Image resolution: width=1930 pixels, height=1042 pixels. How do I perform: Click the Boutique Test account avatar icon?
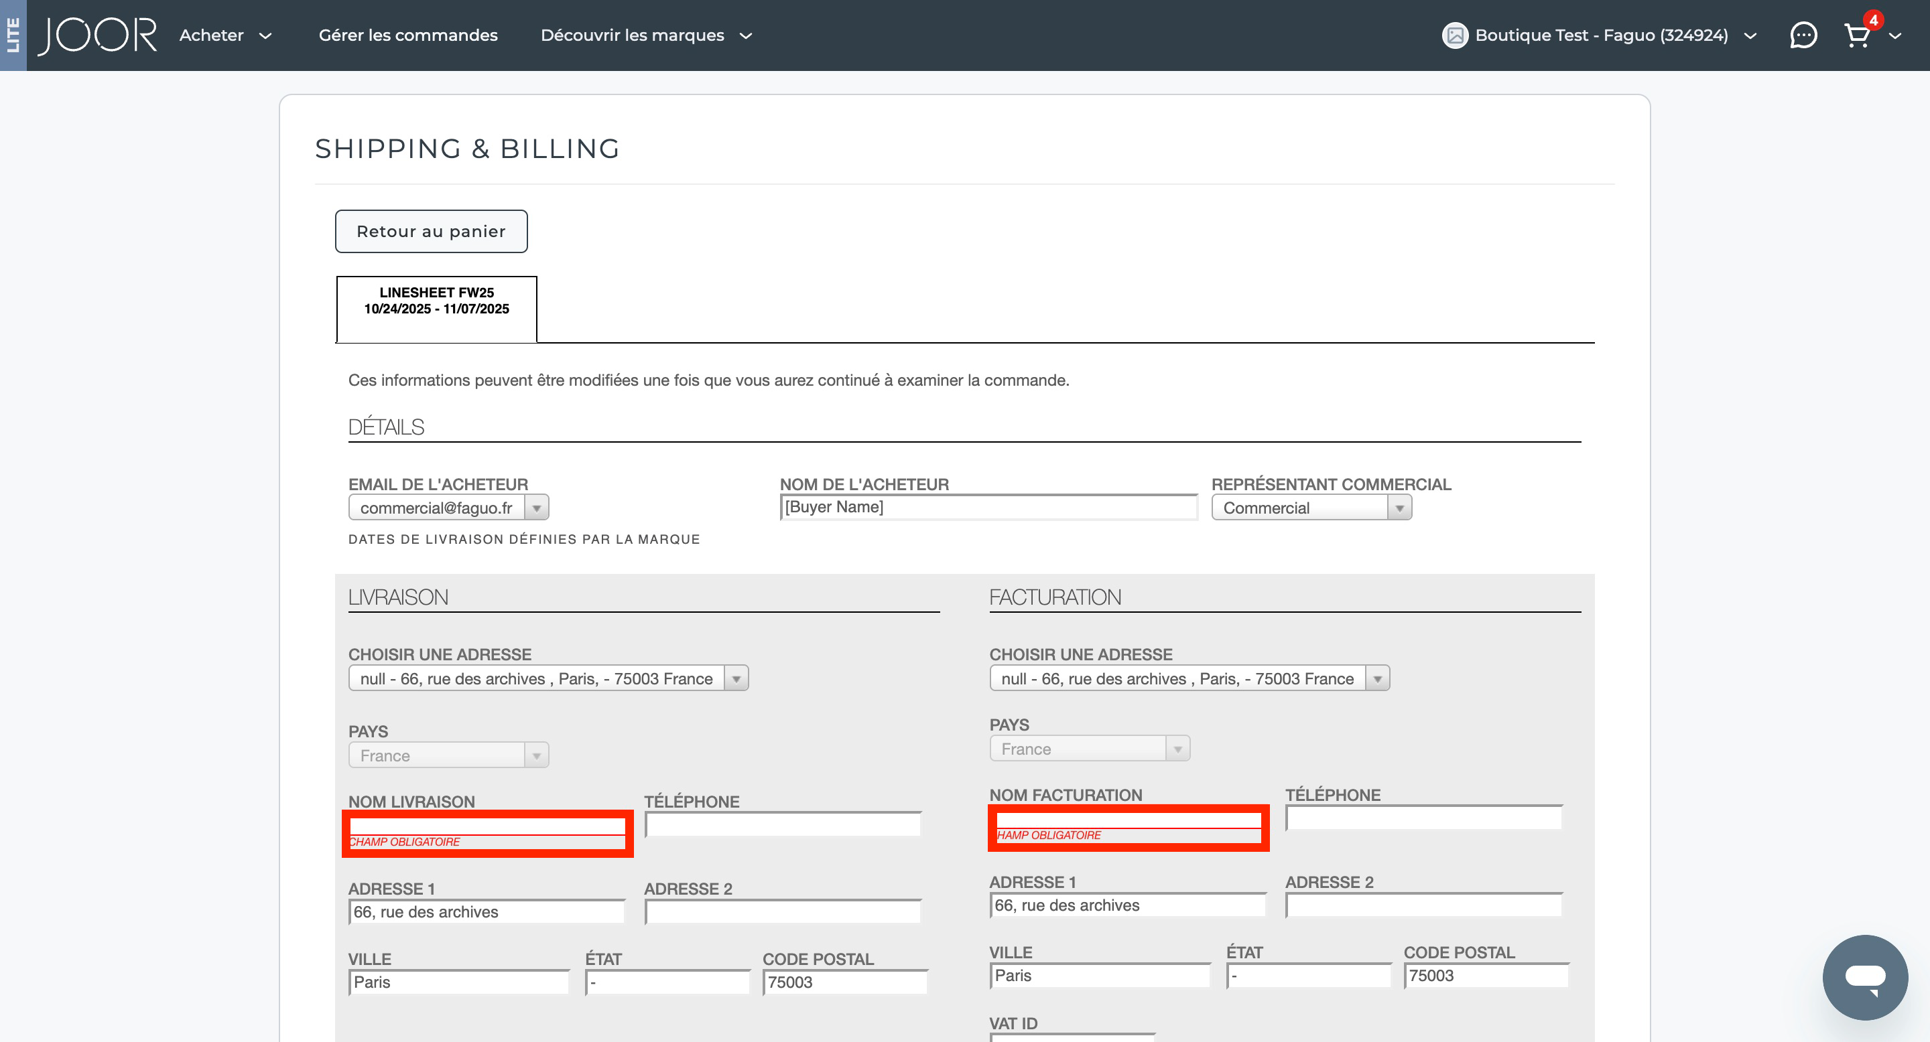point(1454,35)
